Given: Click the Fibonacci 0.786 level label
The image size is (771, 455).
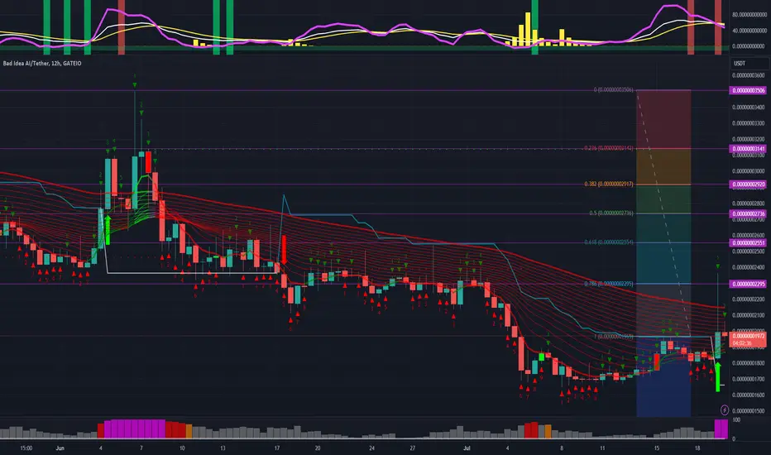Looking at the screenshot, I should tap(609, 284).
